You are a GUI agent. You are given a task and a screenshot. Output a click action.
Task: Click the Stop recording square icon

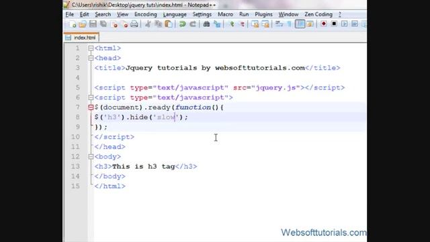(x=334, y=24)
